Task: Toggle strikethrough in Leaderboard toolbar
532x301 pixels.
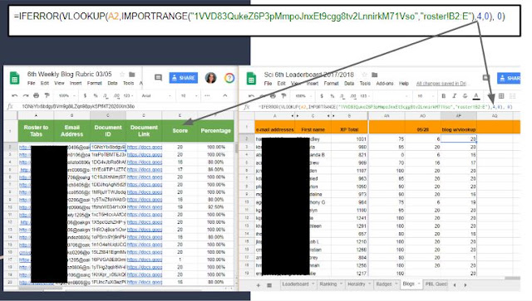Action: coord(465,96)
